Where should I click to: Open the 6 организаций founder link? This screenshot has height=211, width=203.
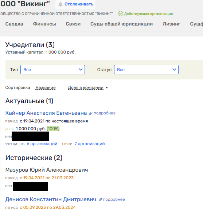pos(42,144)
